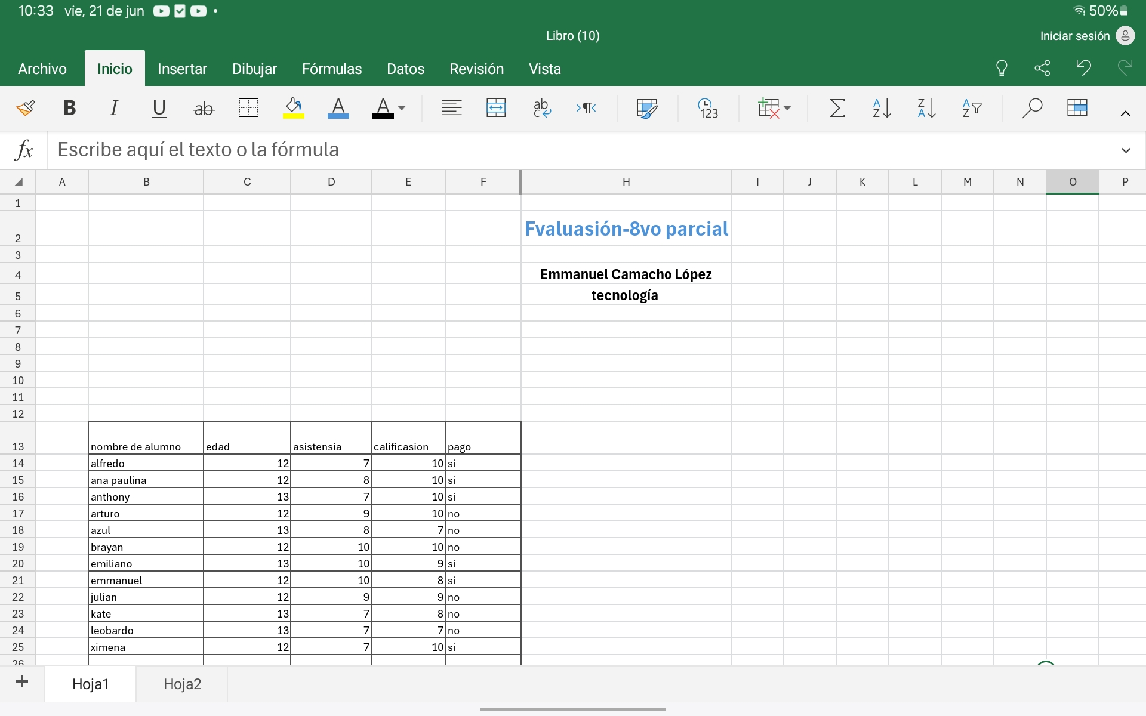Toggle underline formatting

point(159,108)
